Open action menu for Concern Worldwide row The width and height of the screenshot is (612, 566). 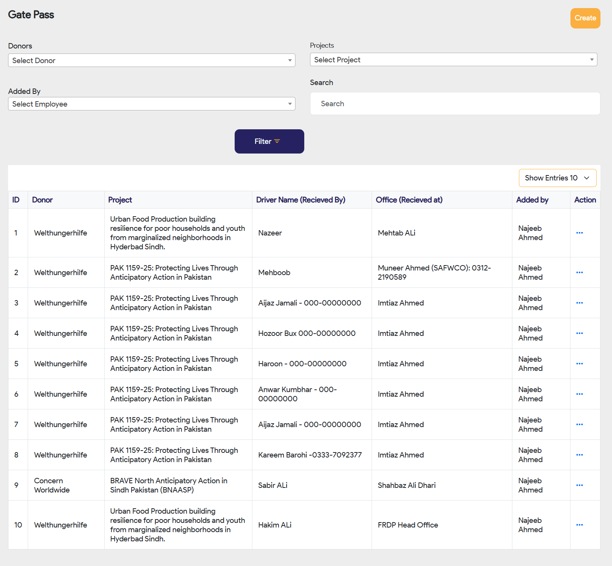tap(579, 485)
